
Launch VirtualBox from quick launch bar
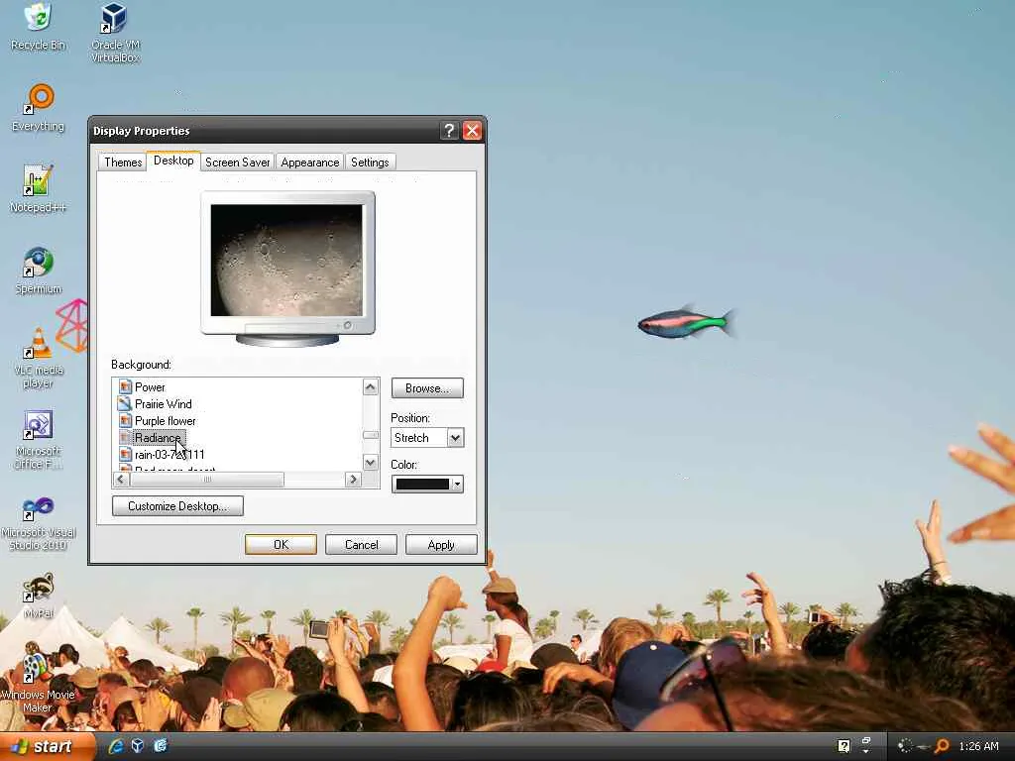coord(138,745)
